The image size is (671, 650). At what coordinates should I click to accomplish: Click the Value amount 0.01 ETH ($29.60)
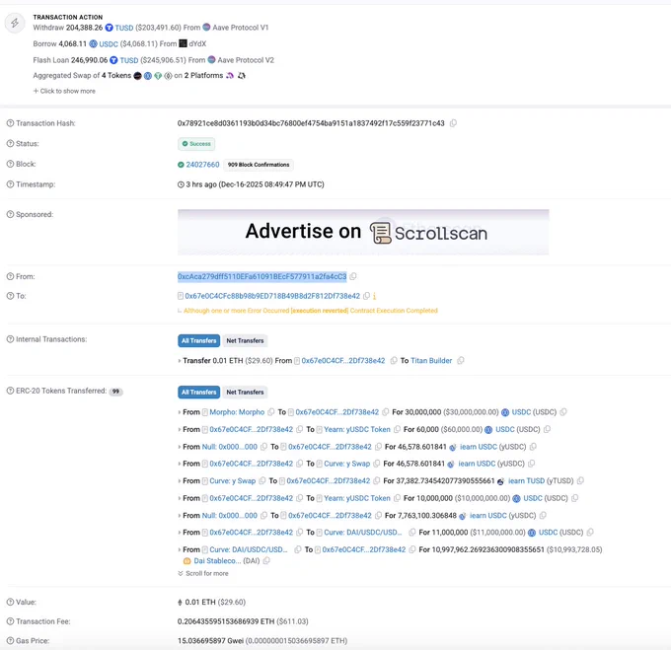pos(215,602)
